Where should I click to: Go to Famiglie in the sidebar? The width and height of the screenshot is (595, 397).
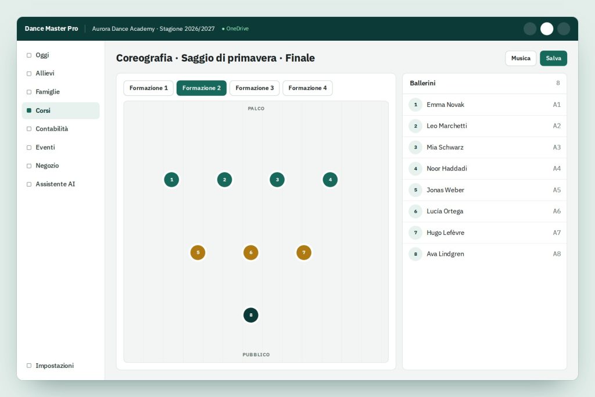pyautogui.click(x=60, y=92)
